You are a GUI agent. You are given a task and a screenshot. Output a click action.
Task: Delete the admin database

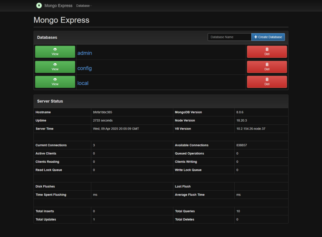pos(267,52)
